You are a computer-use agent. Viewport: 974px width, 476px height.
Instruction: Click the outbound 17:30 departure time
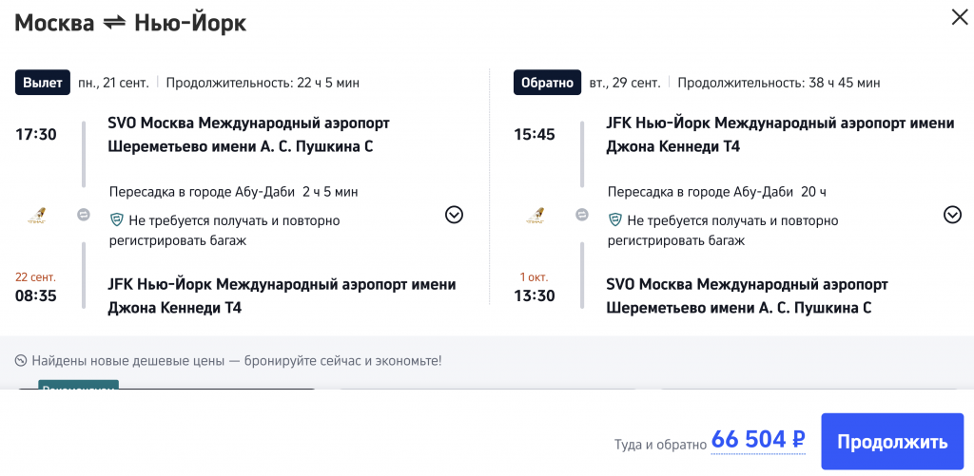pyautogui.click(x=36, y=134)
